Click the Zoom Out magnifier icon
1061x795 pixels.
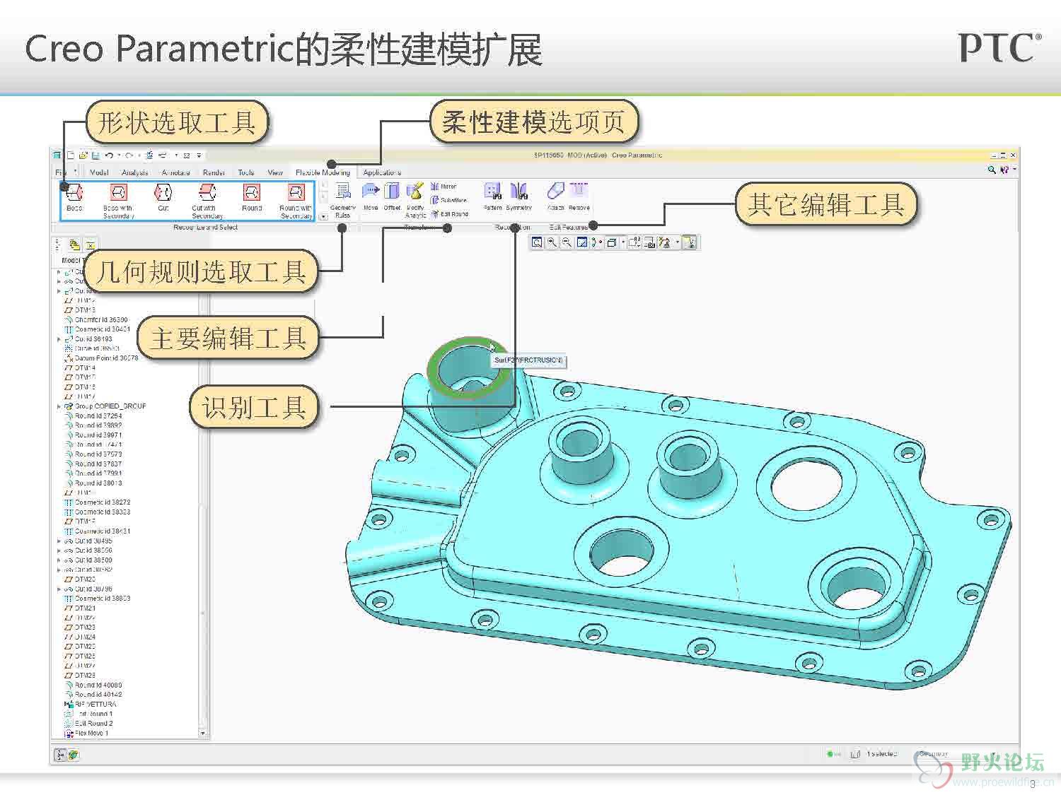567,242
